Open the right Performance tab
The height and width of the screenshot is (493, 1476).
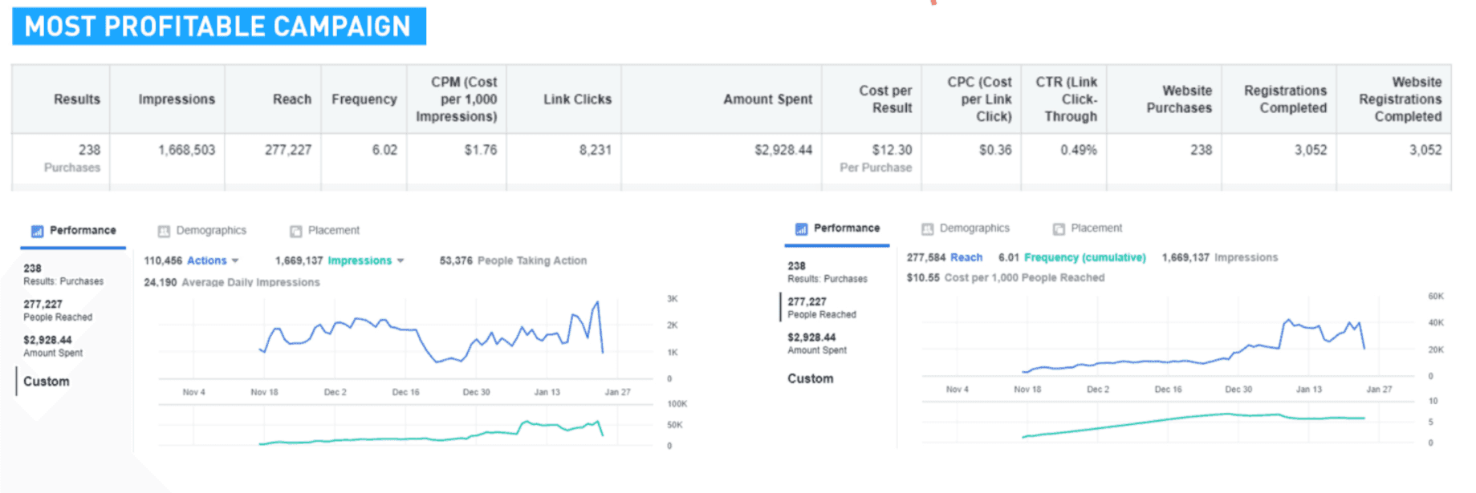tap(837, 228)
